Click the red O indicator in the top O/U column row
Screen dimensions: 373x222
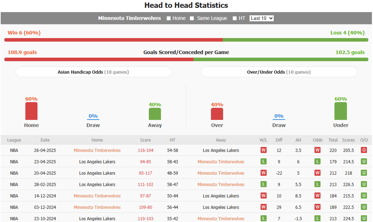click(364, 150)
